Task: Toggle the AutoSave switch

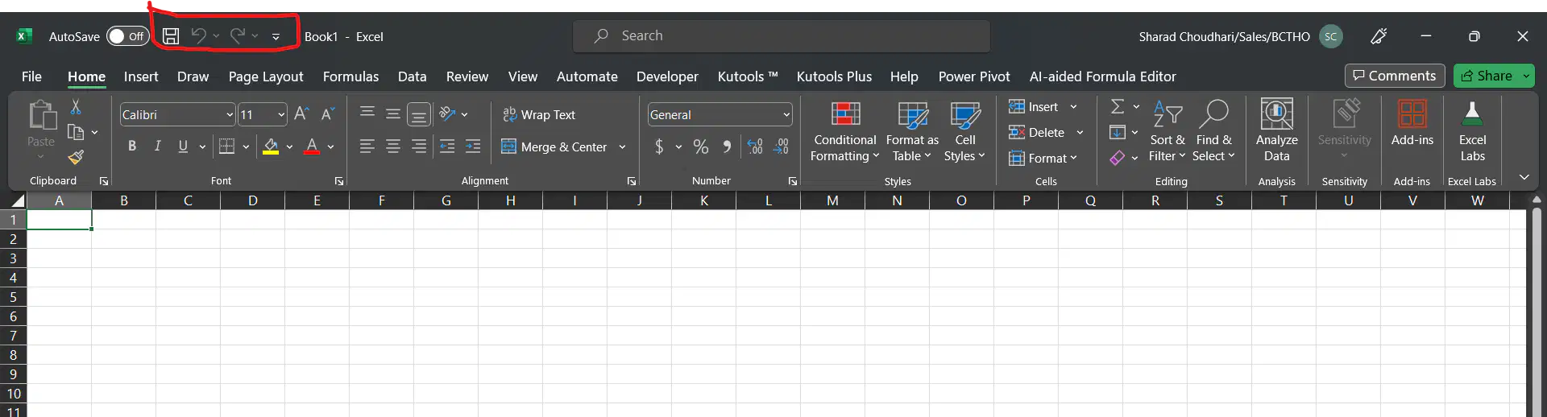Action: 128,36
